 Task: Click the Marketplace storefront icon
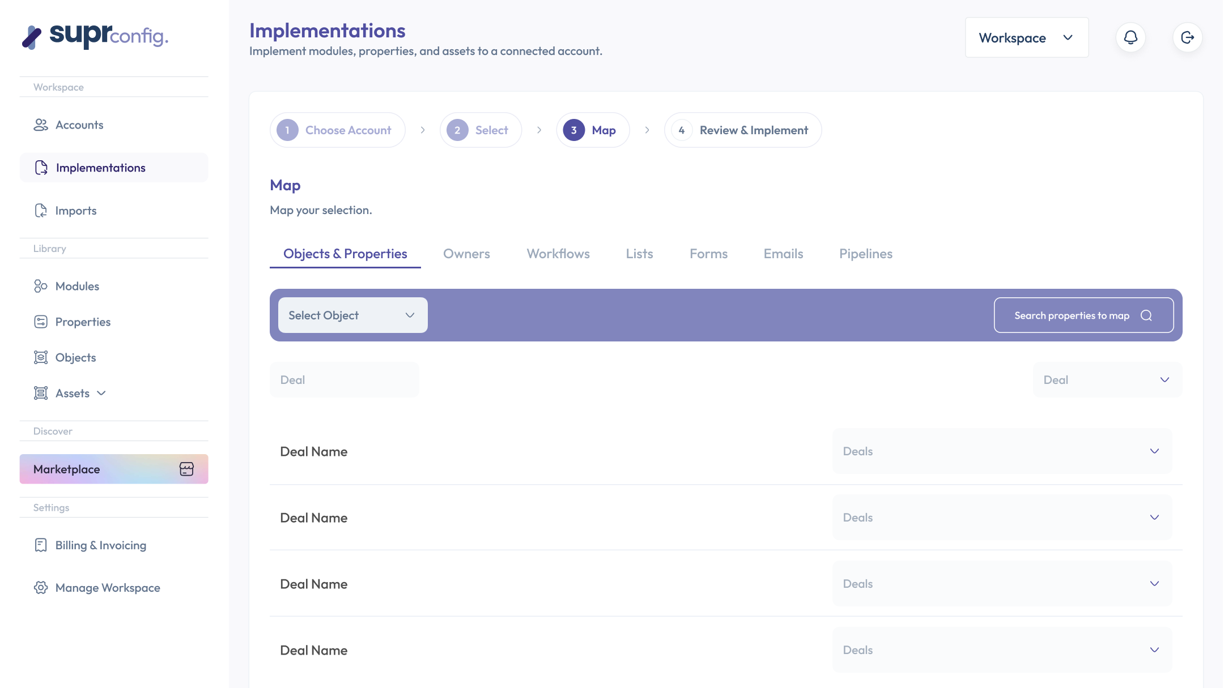[x=186, y=469]
